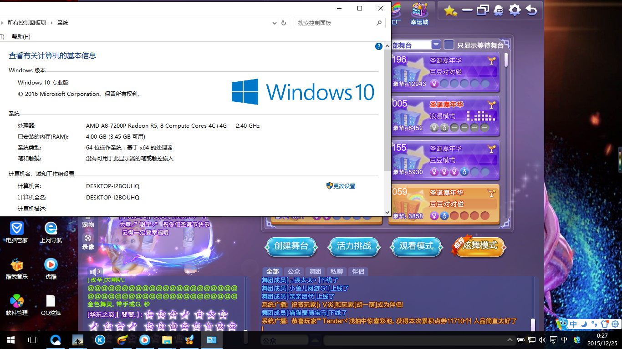Mute the game speaker icon above chat
This screenshot has width=622, height=349.
(95, 272)
